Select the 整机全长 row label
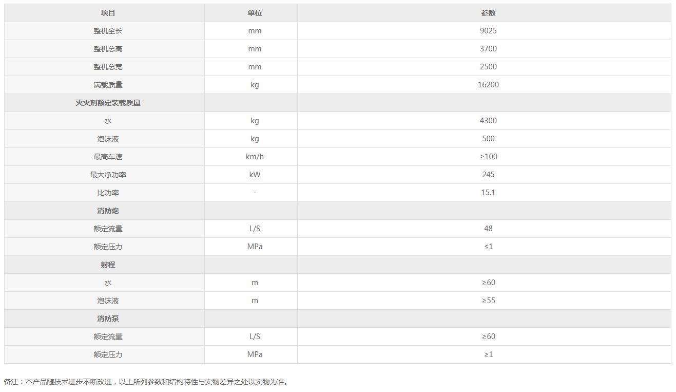The image size is (676, 392). tap(108, 31)
